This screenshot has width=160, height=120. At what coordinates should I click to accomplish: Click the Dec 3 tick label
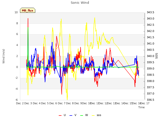28,103
